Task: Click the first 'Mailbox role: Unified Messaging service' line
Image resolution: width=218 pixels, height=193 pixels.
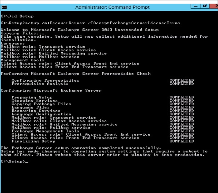Action: 54,53
